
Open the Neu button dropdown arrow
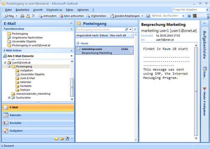tap(16, 16)
